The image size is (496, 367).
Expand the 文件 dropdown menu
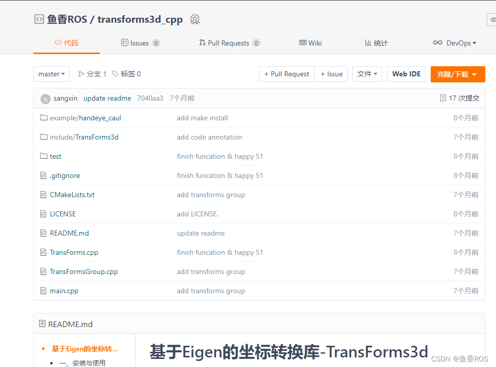(366, 74)
